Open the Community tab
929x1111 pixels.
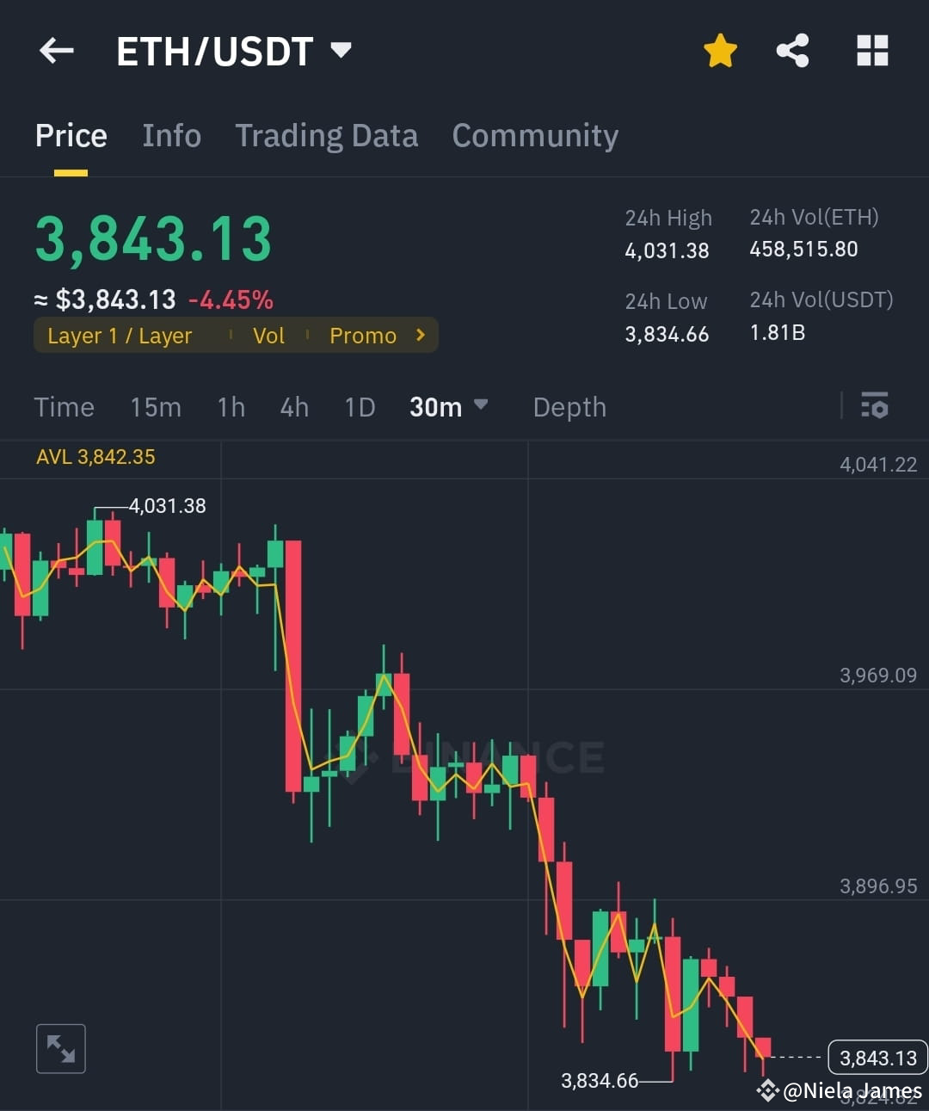pyautogui.click(x=535, y=135)
